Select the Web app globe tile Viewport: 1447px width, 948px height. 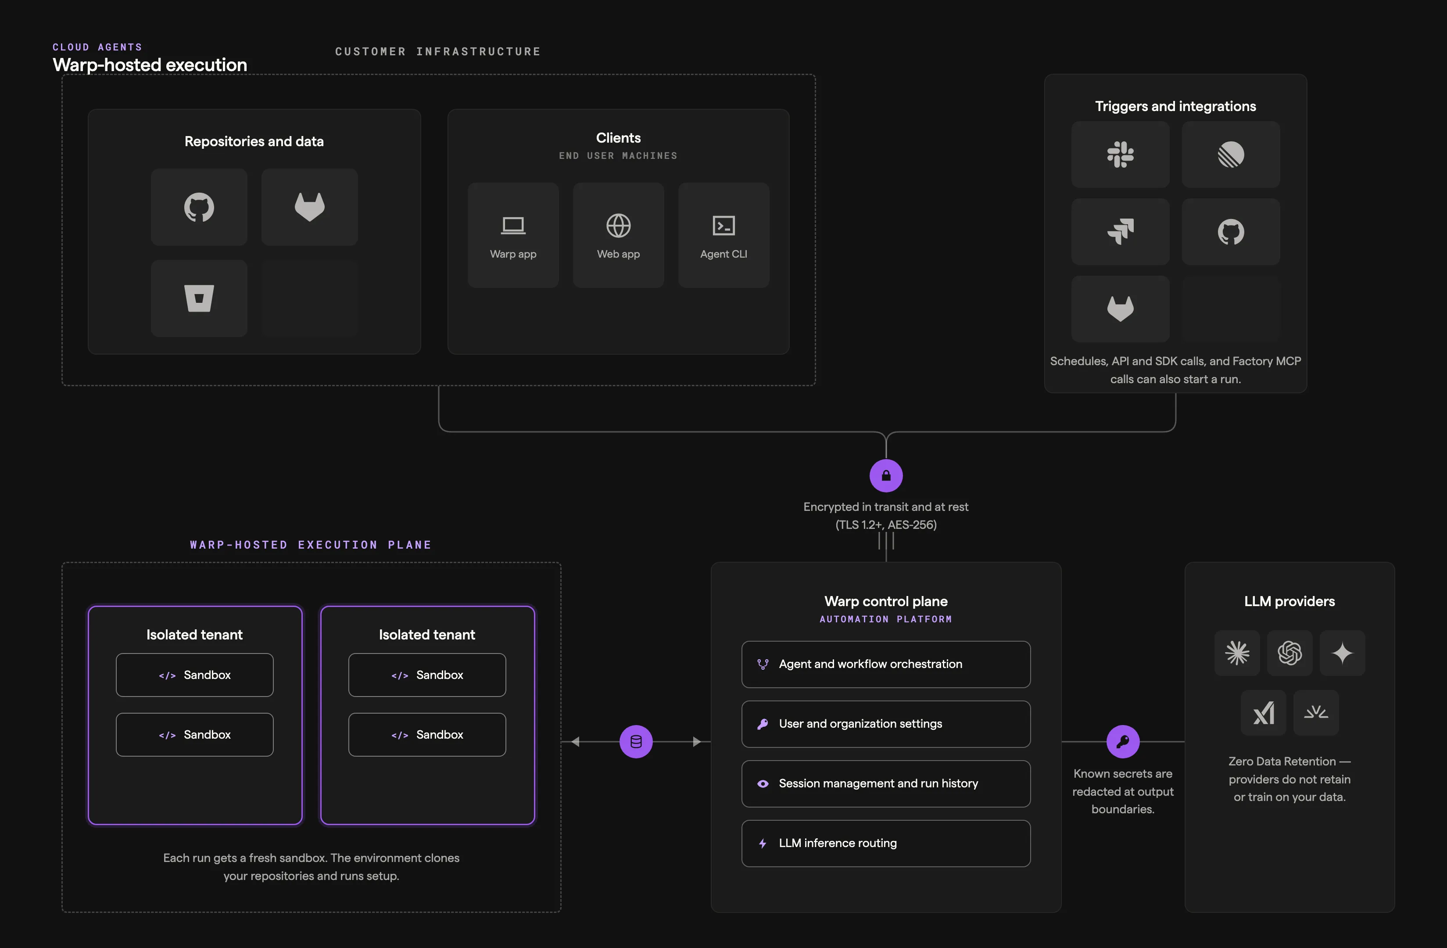click(618, 235)
